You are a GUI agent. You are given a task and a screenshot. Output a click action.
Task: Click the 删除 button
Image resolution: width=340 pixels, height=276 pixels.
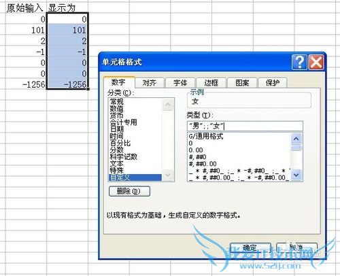click(x=129, y=191)
